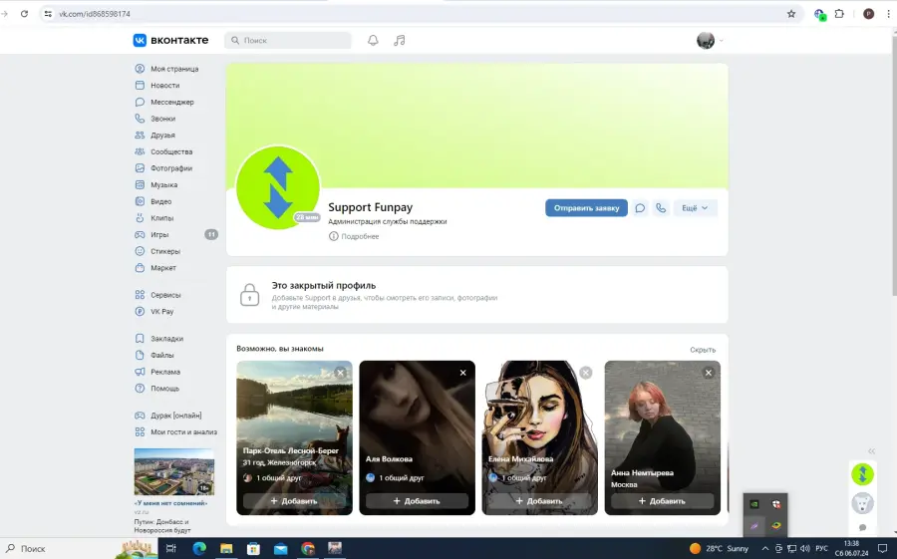
Task: Expand the account avatar menu in header
Action: (710, 40)
